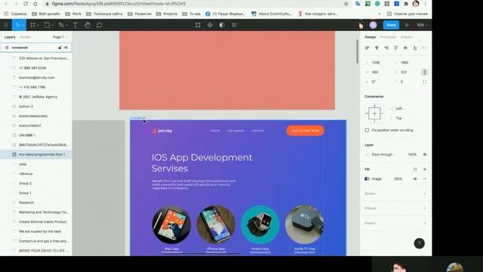Click the Align horizontal centers icon
The image size is (483, 272).
377,48
